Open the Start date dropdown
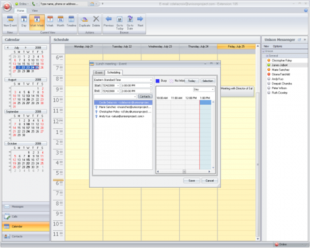 tap(118, 86)
